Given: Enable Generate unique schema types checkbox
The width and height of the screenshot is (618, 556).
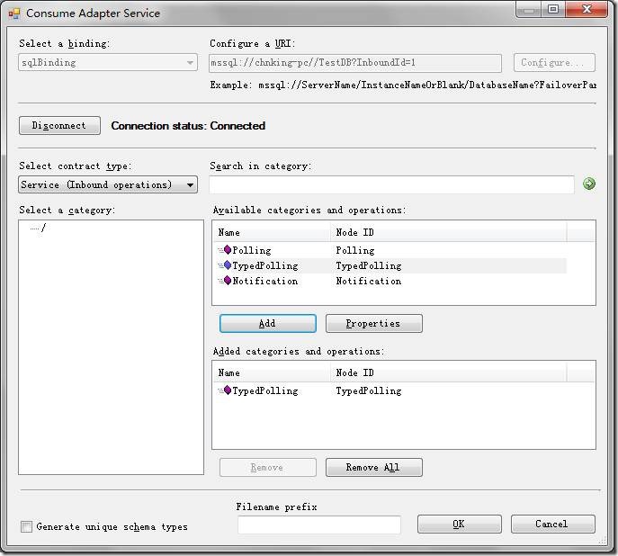Looking at the screenshot, I should [26, 526].
